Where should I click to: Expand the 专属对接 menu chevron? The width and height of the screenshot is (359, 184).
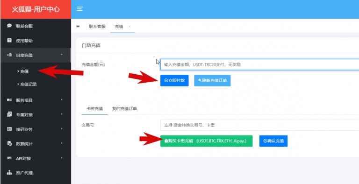click(62, 114)
